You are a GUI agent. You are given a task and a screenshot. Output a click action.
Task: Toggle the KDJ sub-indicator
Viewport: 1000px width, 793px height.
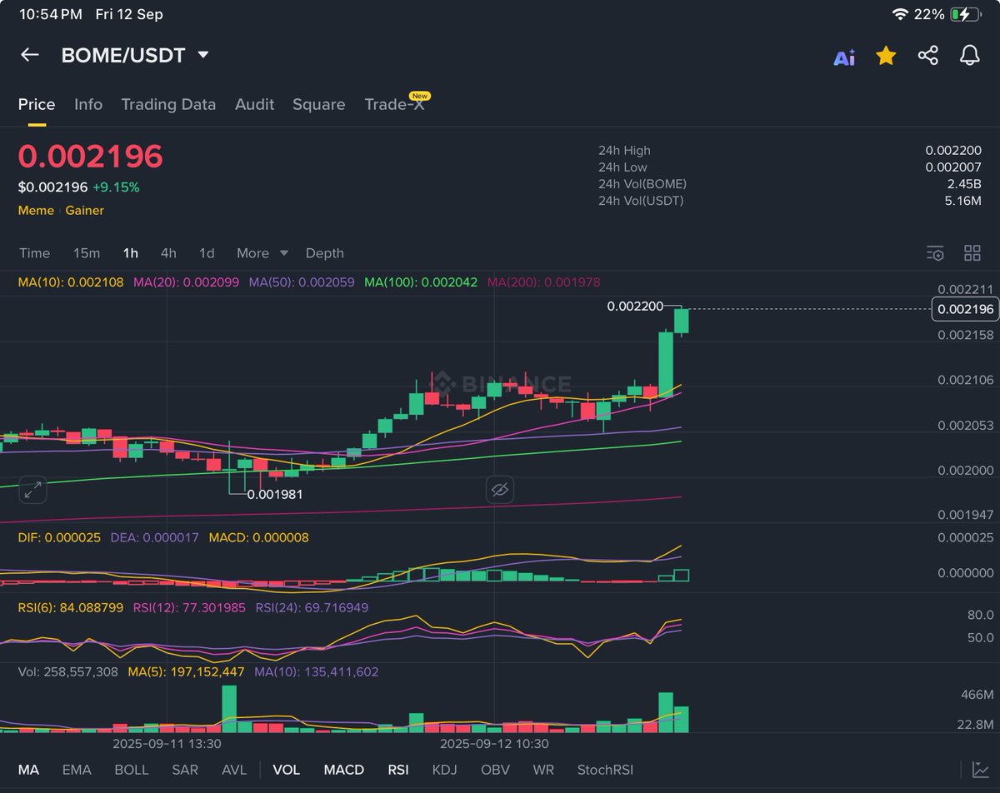coord(446,770)
